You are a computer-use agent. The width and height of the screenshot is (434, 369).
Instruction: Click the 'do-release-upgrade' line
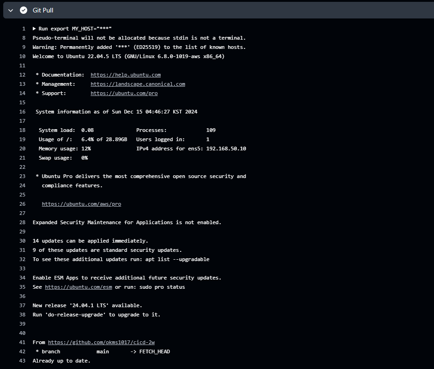point(96,315)
